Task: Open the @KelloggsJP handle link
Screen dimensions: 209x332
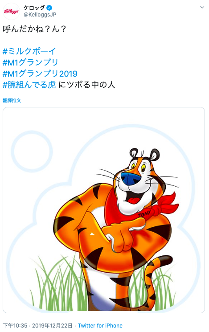Action: point(40,15)
